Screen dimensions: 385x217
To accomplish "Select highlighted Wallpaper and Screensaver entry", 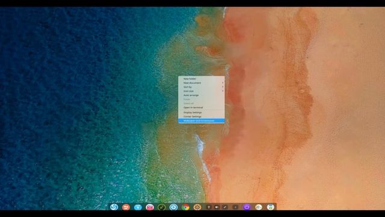I will coord(202,121).
